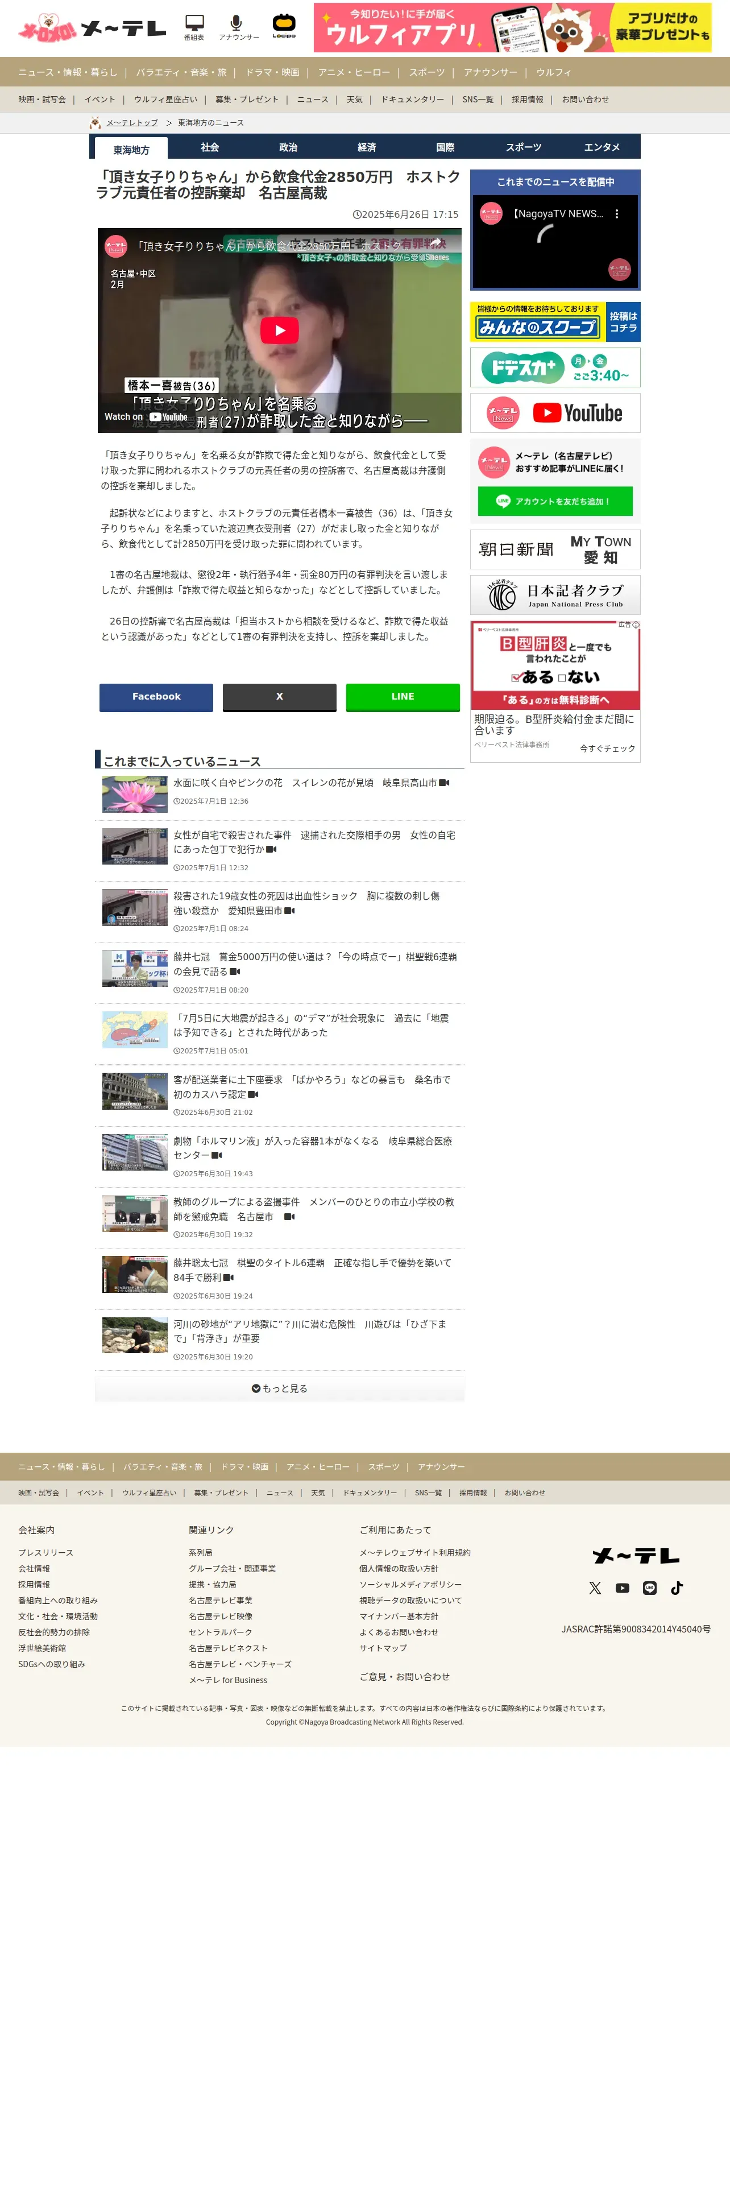Open the sidebar NagoyaTV NEWS video menu dots

point(617,214)
